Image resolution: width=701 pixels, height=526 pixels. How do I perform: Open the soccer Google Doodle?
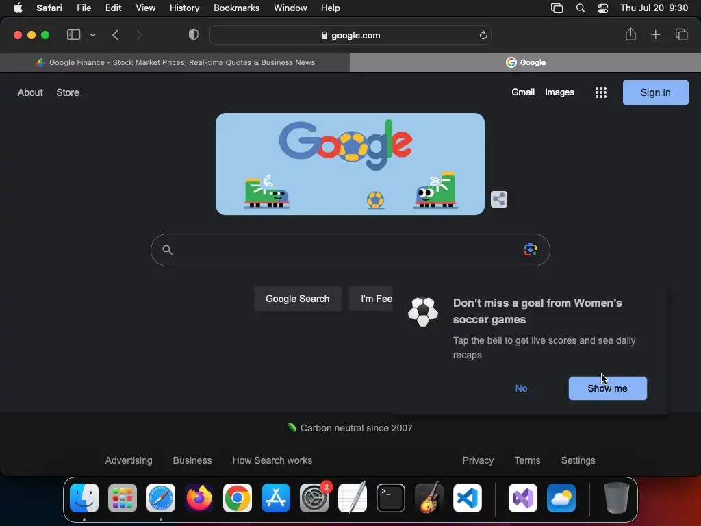[x=350, y=164]
